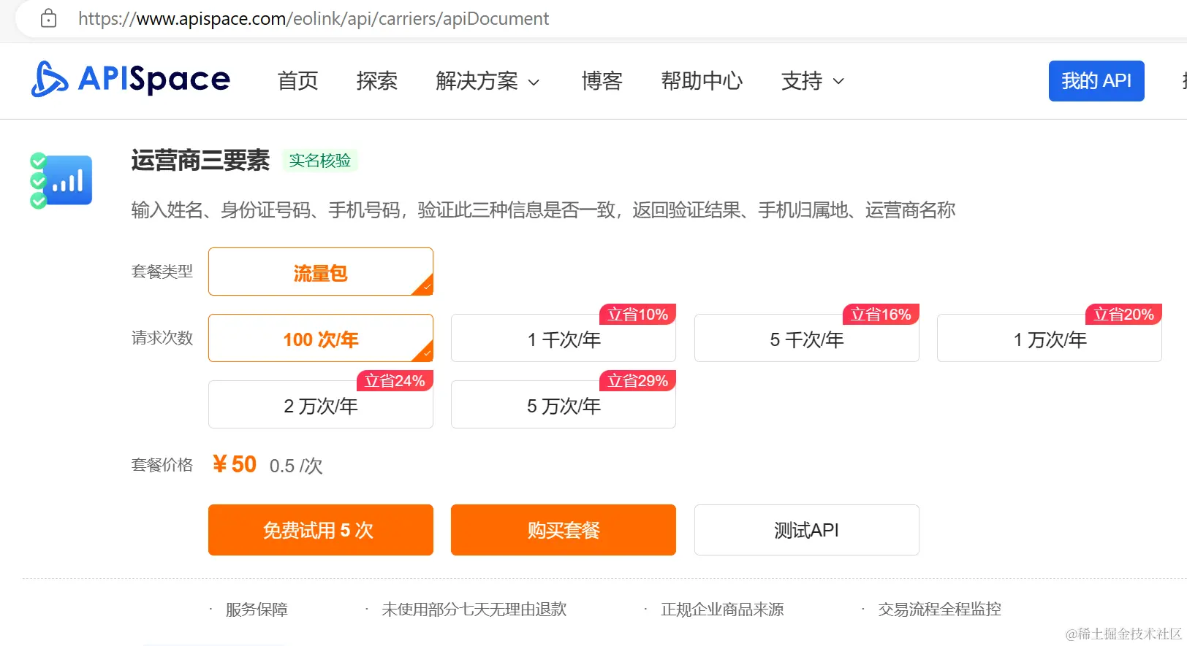
Task: Click the APISpace logo
Action: [x=131, y=79]
